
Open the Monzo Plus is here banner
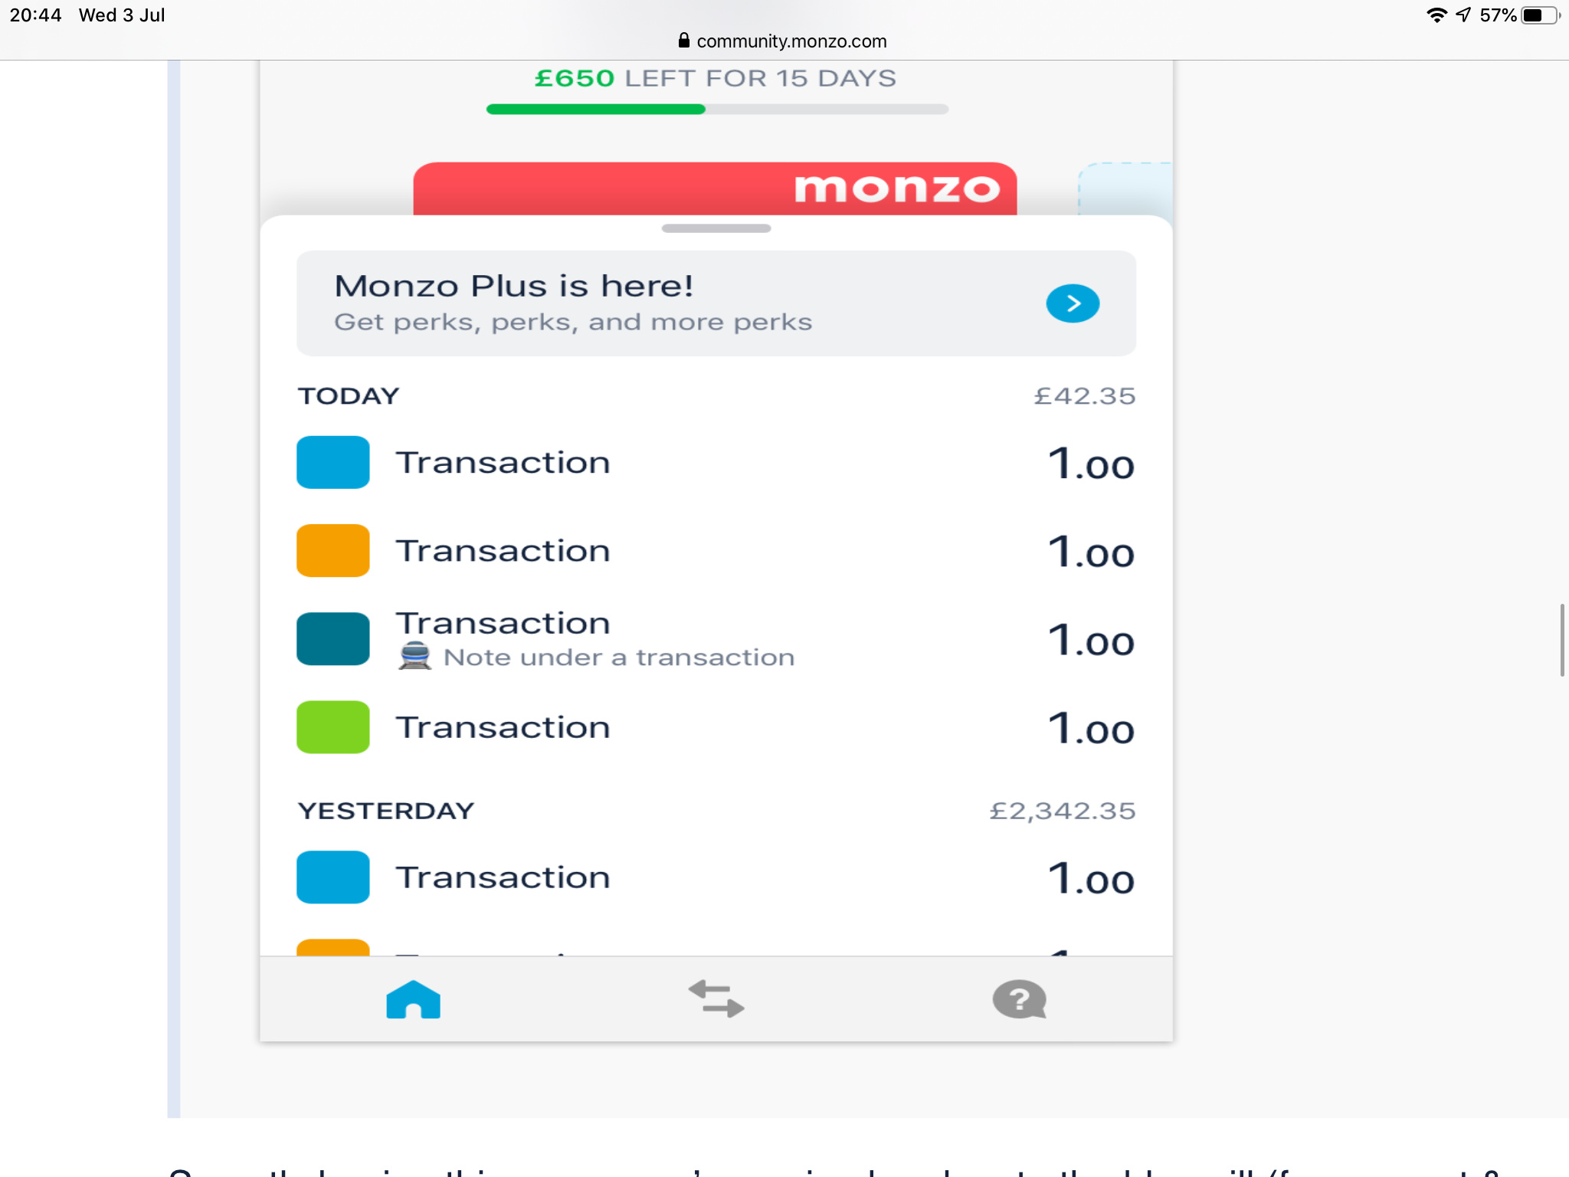pos(716,303)
